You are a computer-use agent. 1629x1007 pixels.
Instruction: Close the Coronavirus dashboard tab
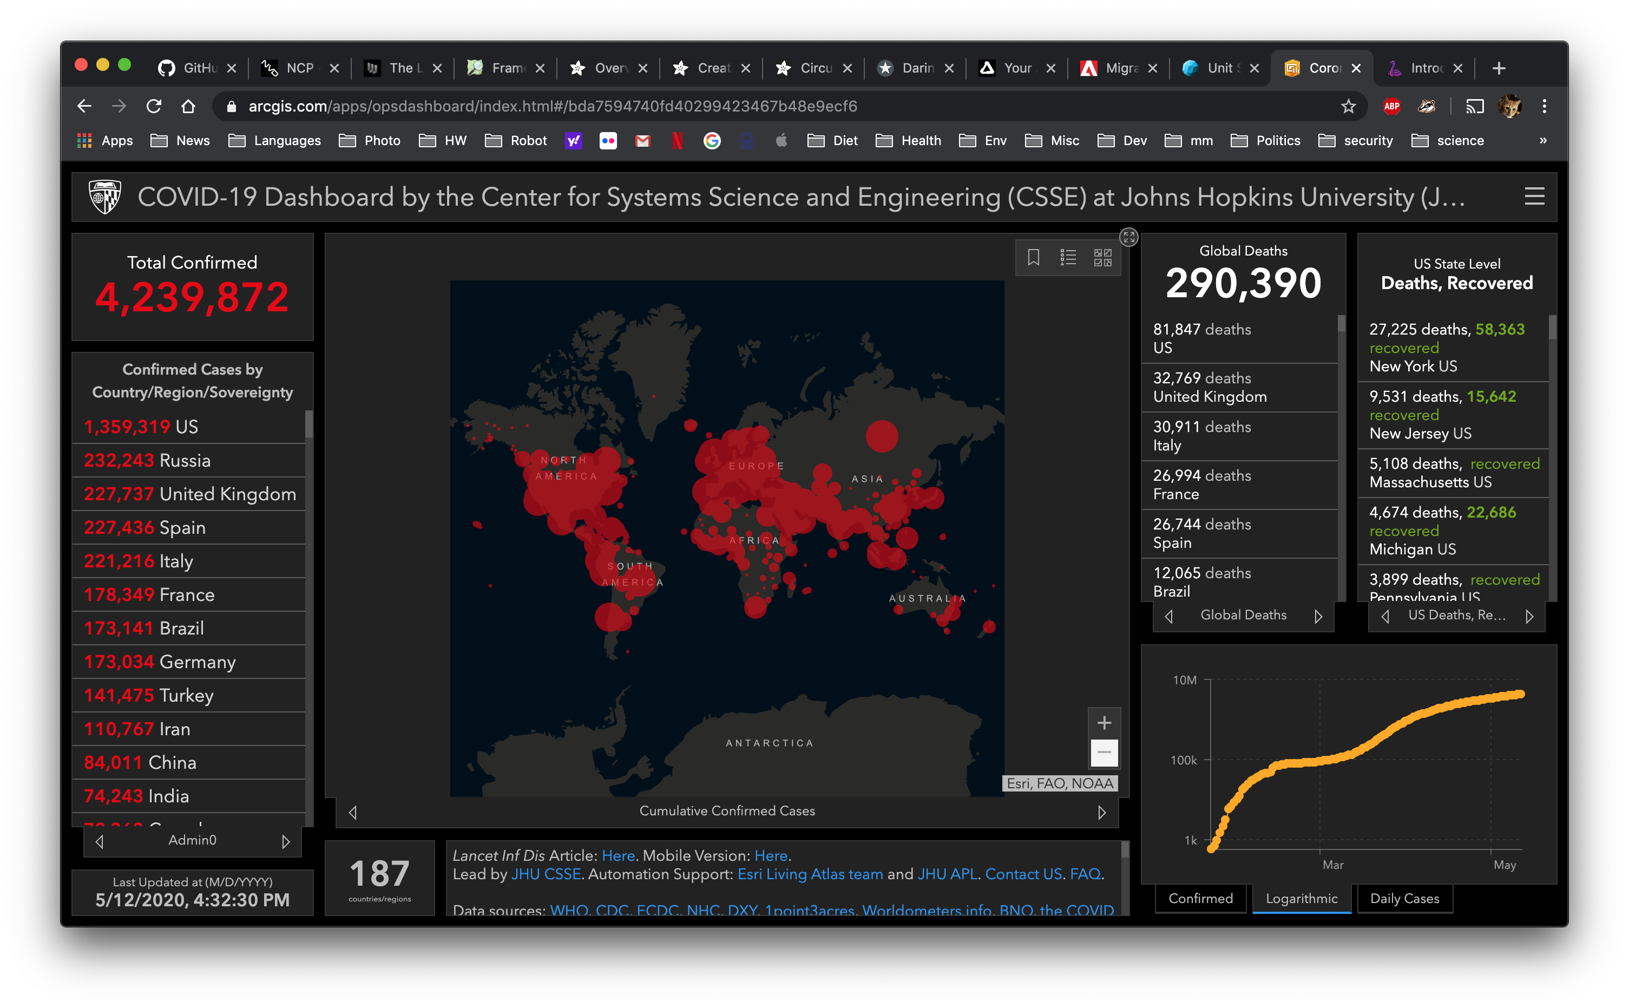coord(1356,68)
